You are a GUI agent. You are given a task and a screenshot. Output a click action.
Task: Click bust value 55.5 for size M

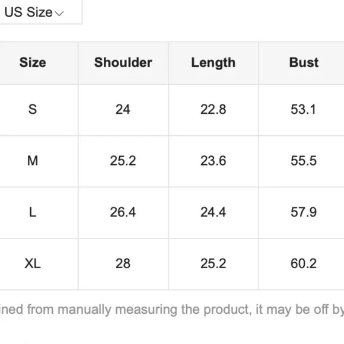pyautogui.click(x=304, y=161)
